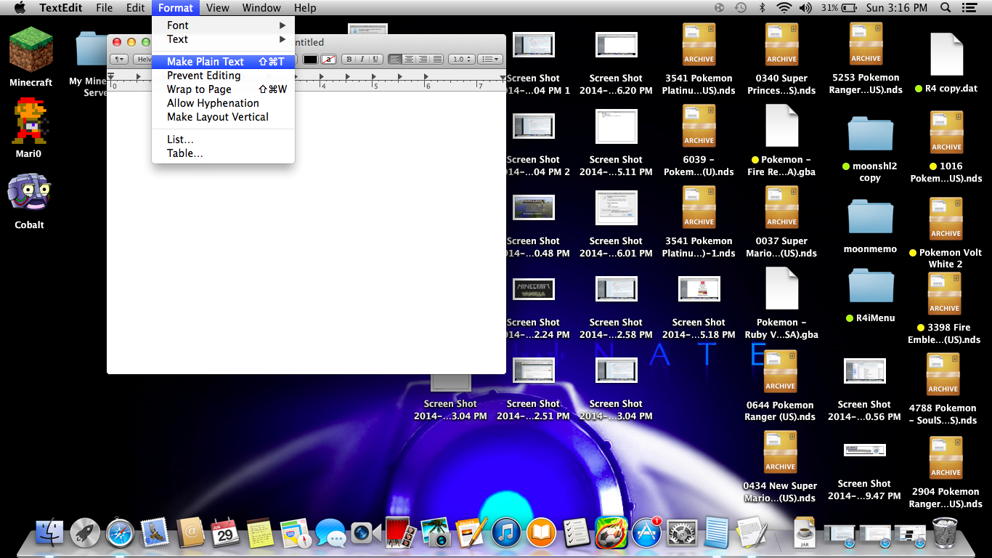Open Messages from the Dock
Screen dimensions: 992x558
click(330, 533)
